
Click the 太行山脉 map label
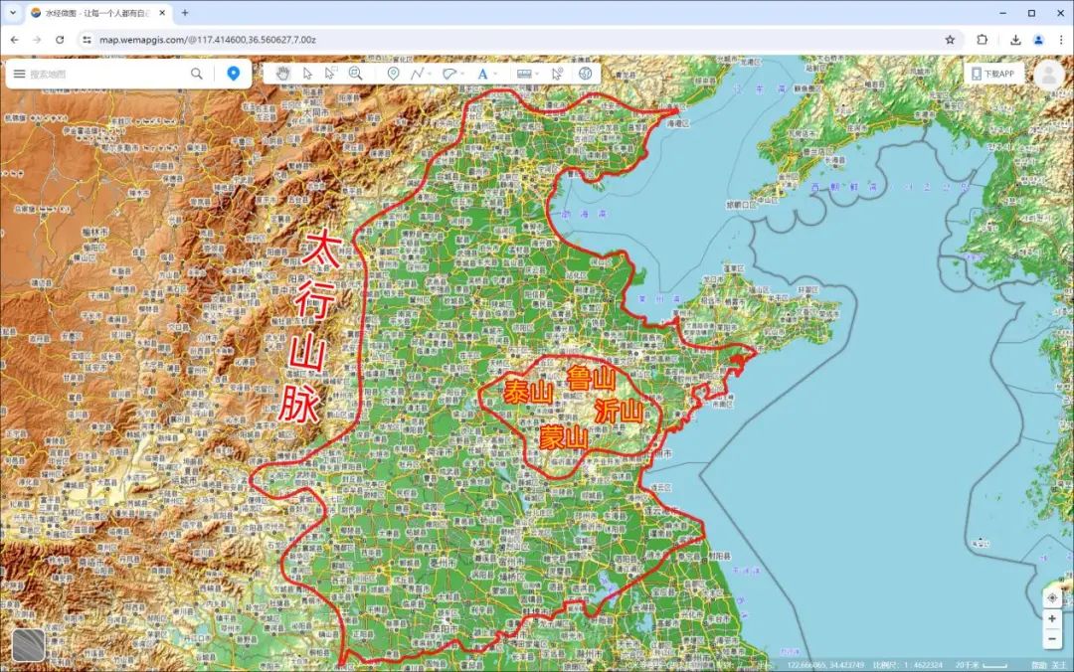[310, 325]
